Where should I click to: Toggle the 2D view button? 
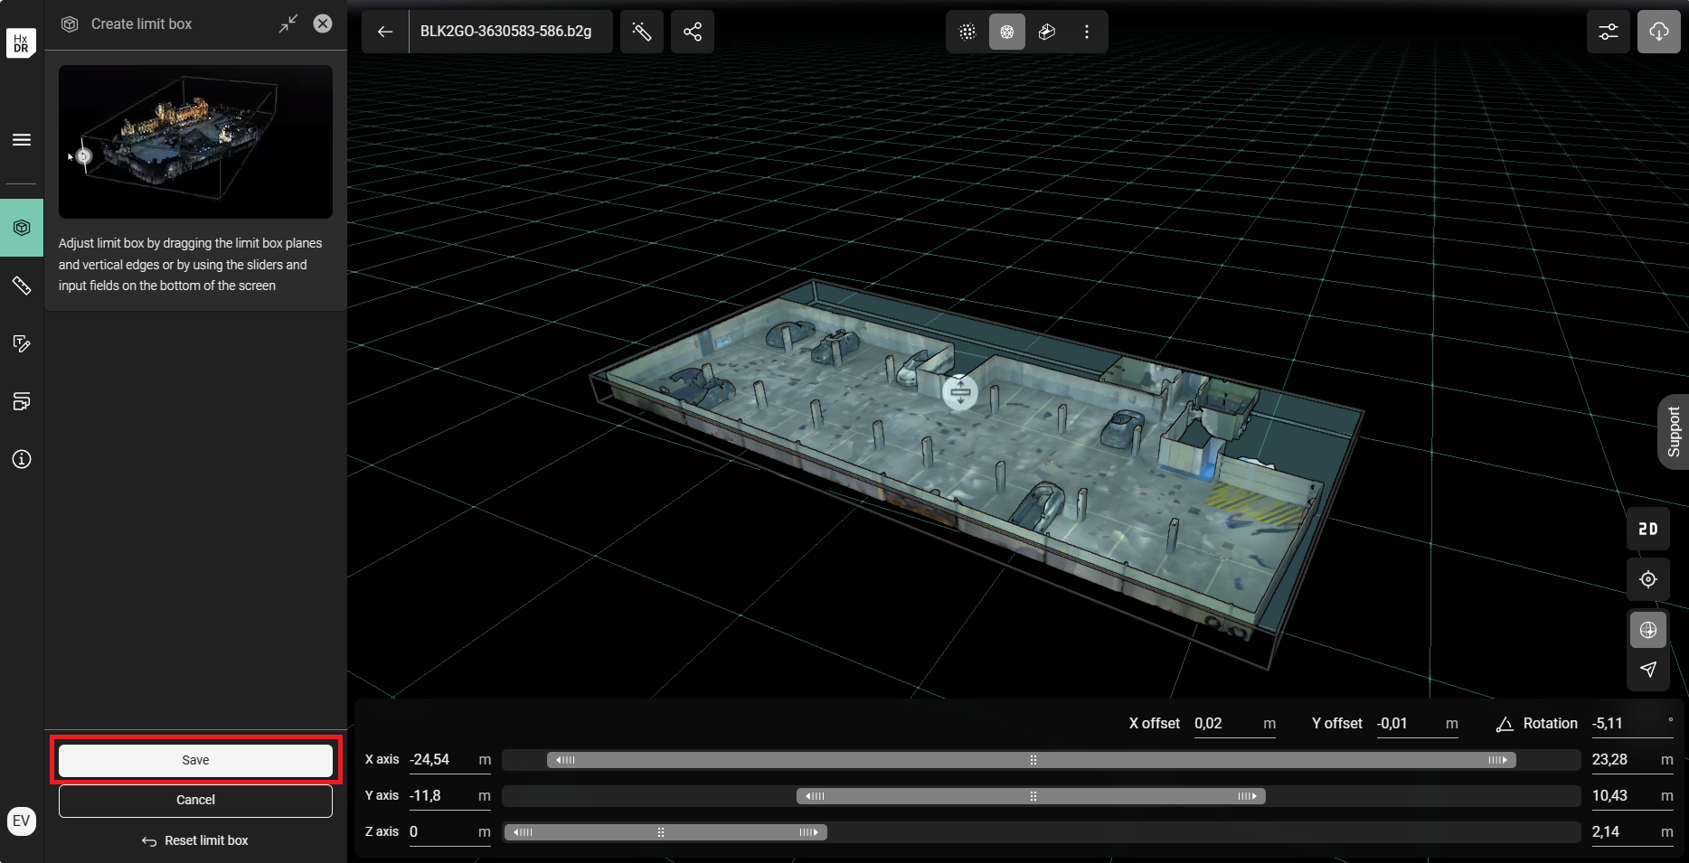click(1648, 529)
